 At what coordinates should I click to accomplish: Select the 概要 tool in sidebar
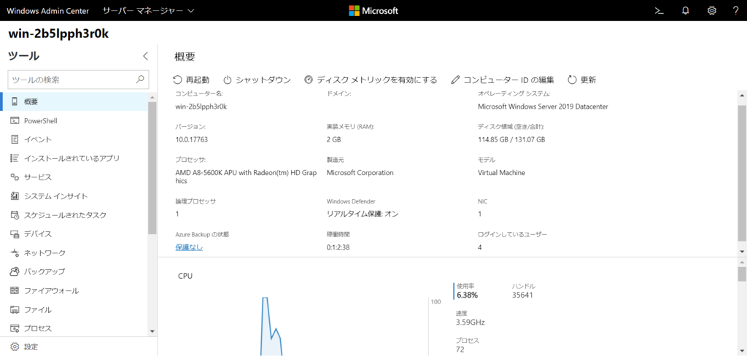pos(74,101)
